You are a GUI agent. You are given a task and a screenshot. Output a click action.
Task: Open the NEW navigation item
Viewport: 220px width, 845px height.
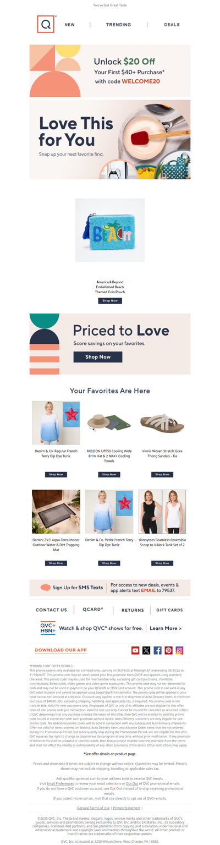70,25
